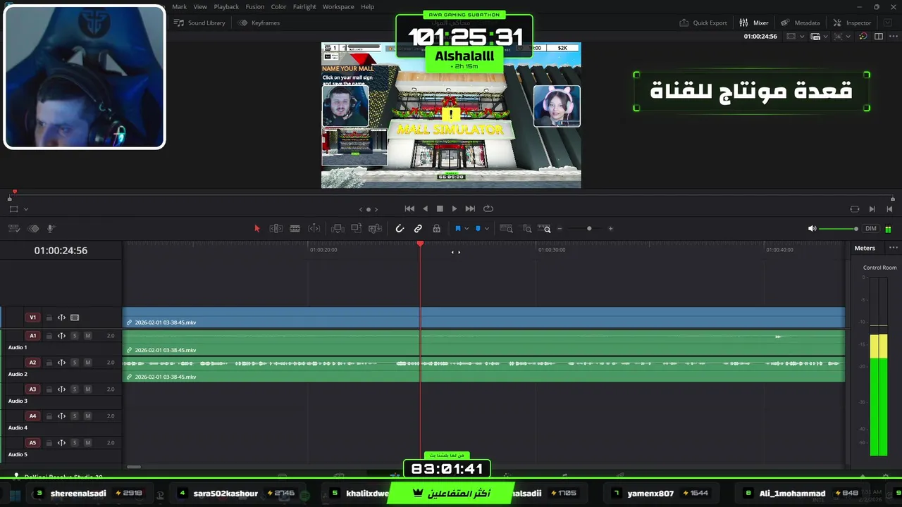The image size is (902, 507).
Task: Expand the UI toolbar chevron after Inspector
Action: (x=887, y=23)
